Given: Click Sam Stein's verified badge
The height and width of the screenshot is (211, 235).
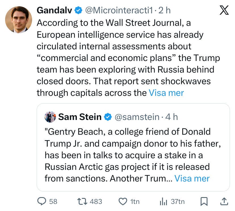Looking at the screenshot, I should click(108, 117).
